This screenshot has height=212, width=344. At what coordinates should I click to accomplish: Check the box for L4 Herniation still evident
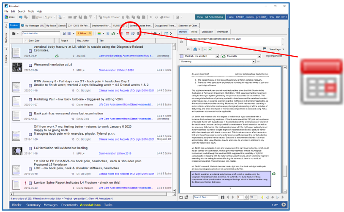pyautogui.click(x=30, y=149)
